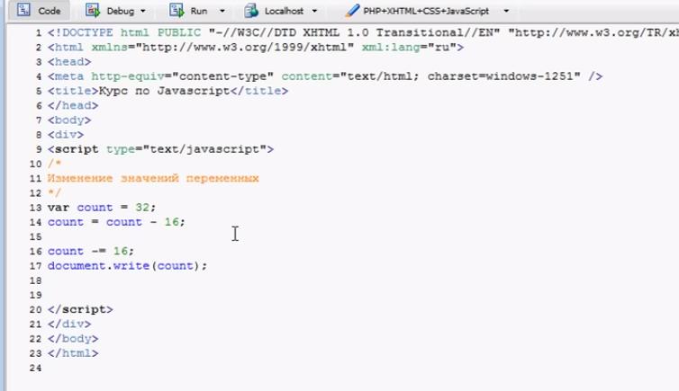Click the Localhost server icon
This screenshot has width=679, height=391.
pos(251,11)
